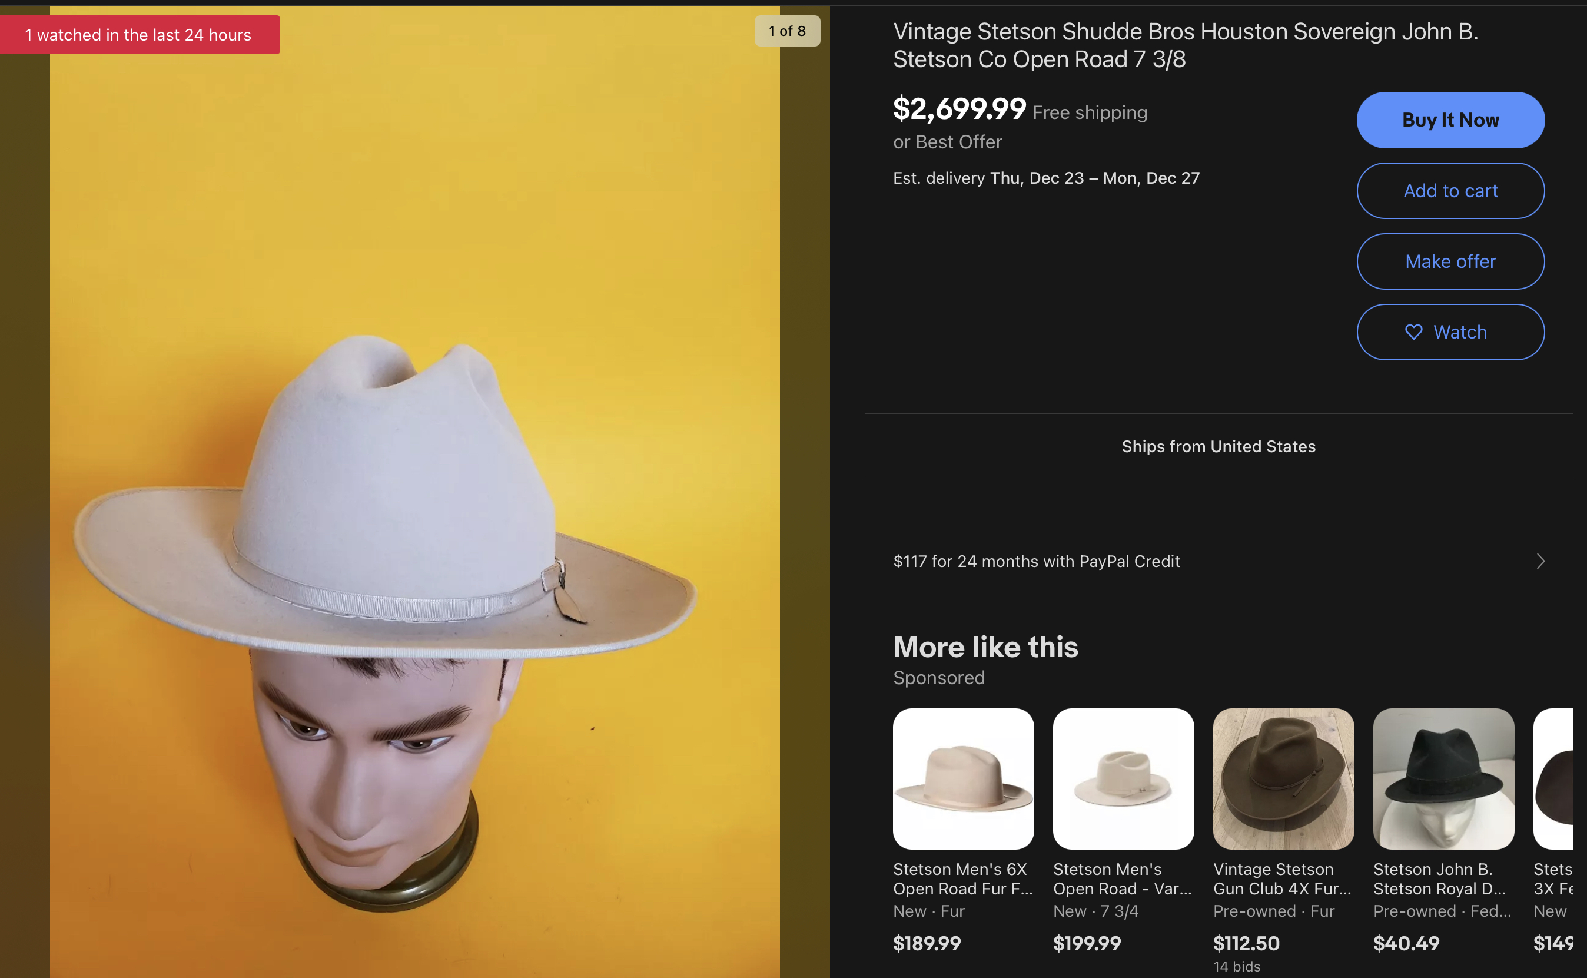Screen dimensions: 1587x978
Task: Click the '1 watched in last 24 hours' badge
Action: click(140, 35)
